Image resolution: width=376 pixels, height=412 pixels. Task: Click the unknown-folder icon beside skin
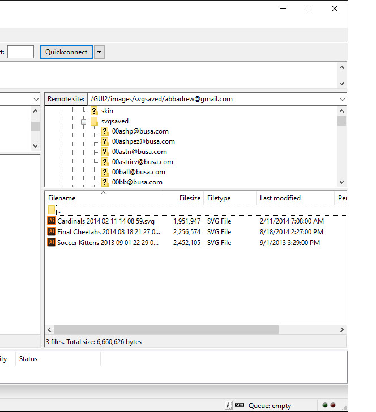pyautogui.click(x=94, y=111)
